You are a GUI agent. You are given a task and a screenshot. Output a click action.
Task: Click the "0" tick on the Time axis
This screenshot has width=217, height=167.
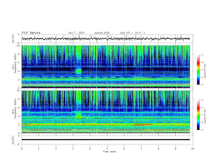22,149
